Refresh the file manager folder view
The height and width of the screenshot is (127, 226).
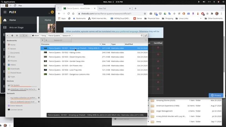pos(142,35)
